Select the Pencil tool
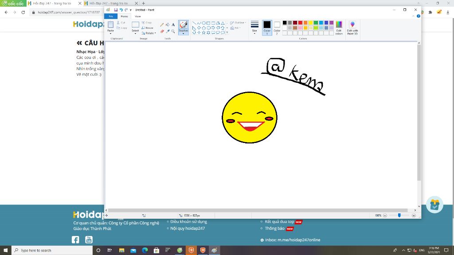 [x=162, y=25]
